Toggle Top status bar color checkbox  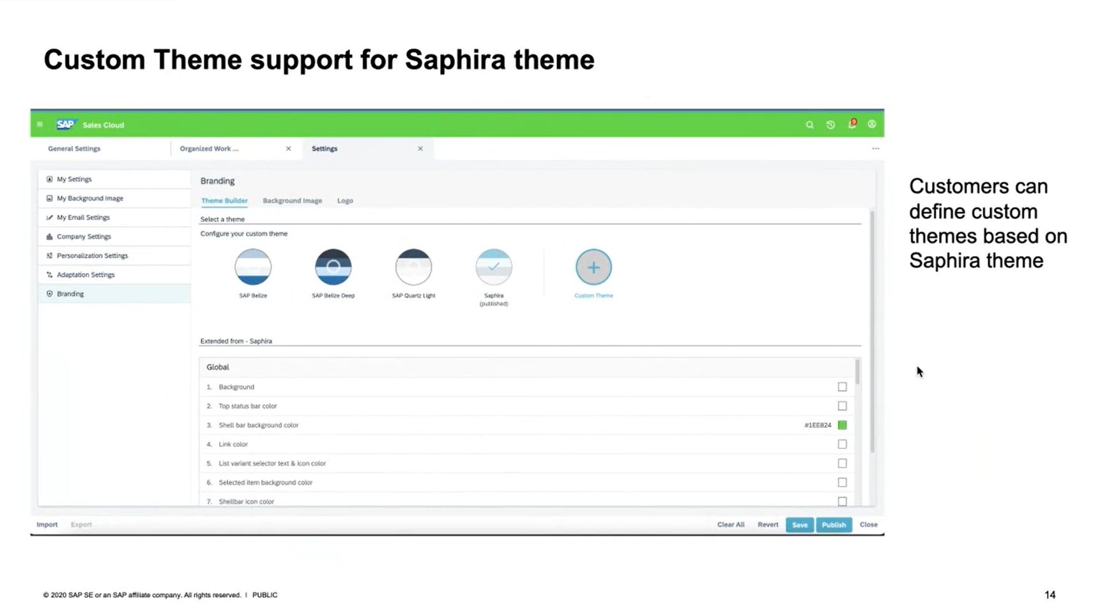pyautogui.click(x=842, y=406)
